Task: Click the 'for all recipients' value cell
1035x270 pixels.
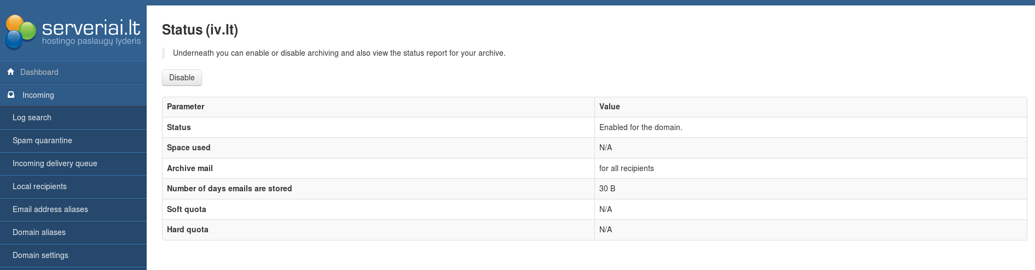Action: pyautogui.click(x=626, y=168)
